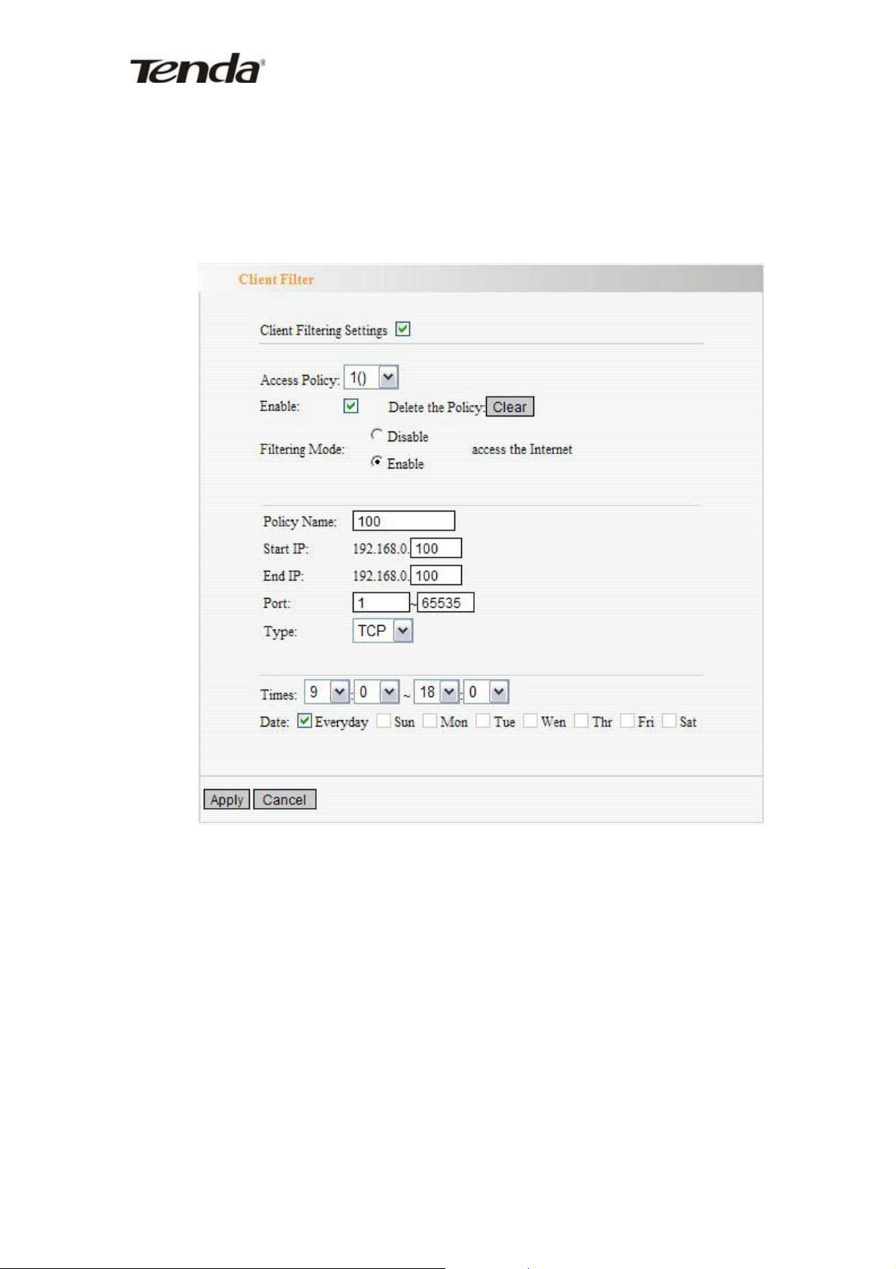Click the Apply button
The height and width of the screenshot is (1269, 896).
coord(226,799)
